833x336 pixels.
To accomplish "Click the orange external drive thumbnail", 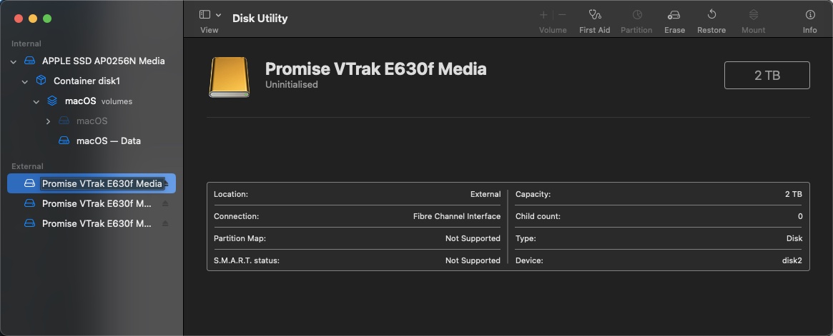I will (x=229, y=77).
